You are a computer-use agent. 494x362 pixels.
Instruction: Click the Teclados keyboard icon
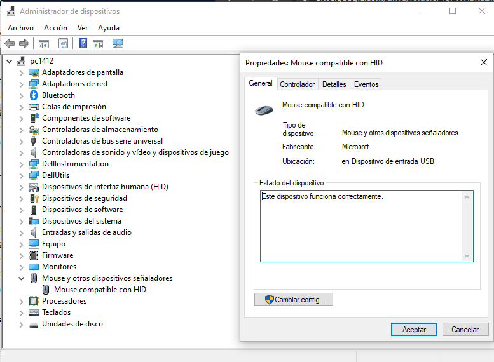34,312
